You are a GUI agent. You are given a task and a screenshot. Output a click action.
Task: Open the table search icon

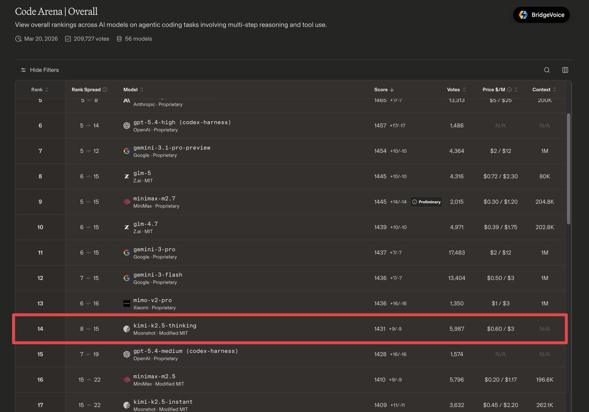click(547, 70)
